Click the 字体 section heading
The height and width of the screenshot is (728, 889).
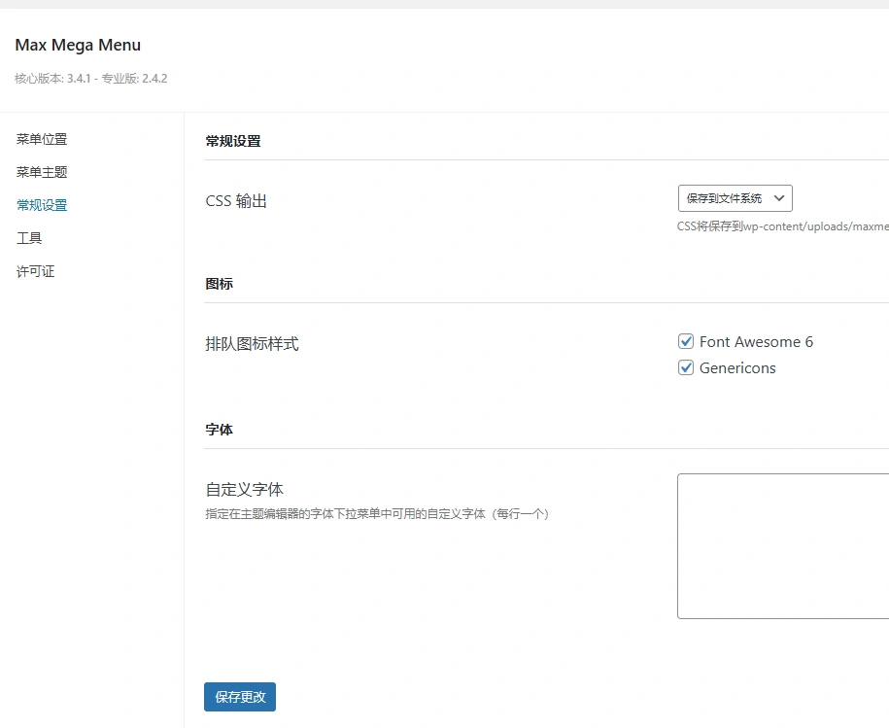point(219,429)
